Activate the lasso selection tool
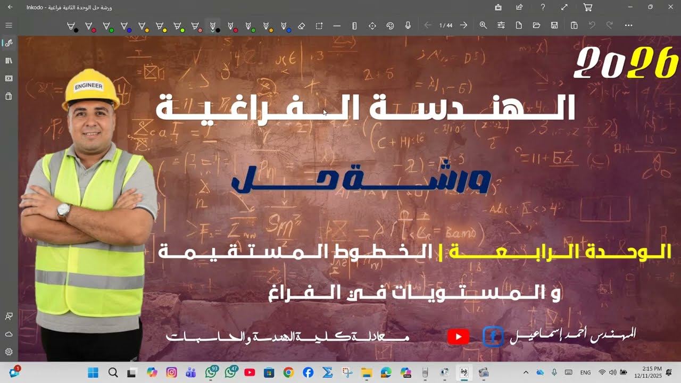 pyautogui.click(x=319, y=26)
